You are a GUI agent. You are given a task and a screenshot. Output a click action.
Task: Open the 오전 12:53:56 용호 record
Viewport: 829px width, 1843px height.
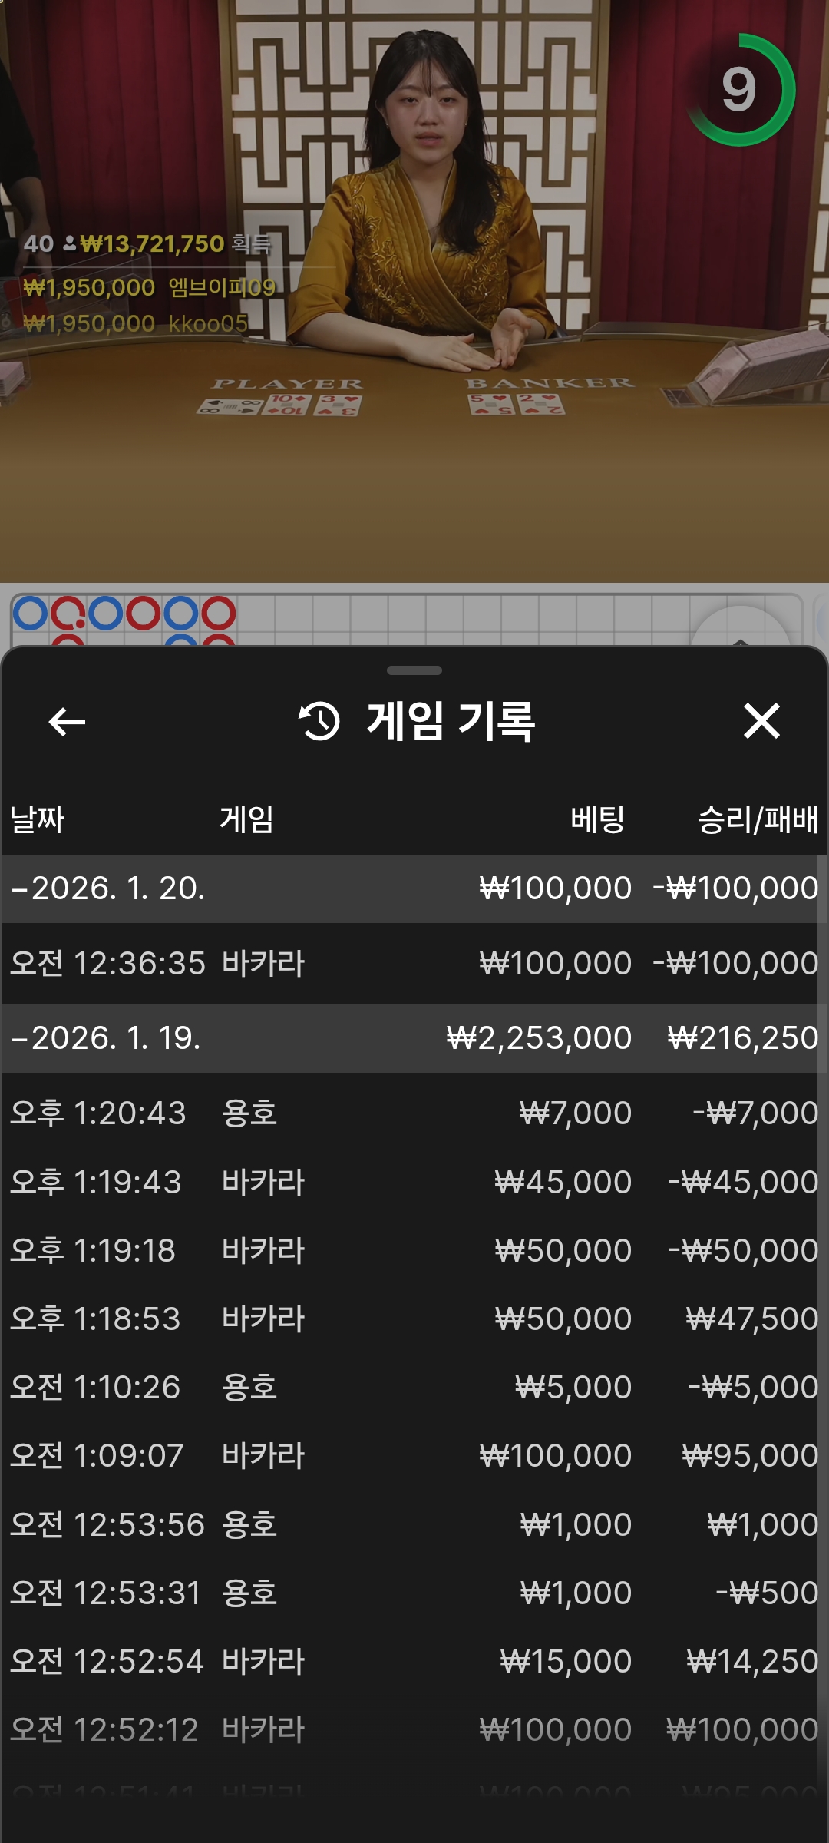point(414,1524)
